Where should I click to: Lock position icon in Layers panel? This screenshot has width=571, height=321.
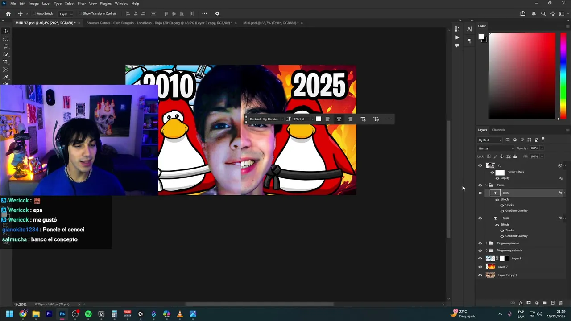[502, 156]
